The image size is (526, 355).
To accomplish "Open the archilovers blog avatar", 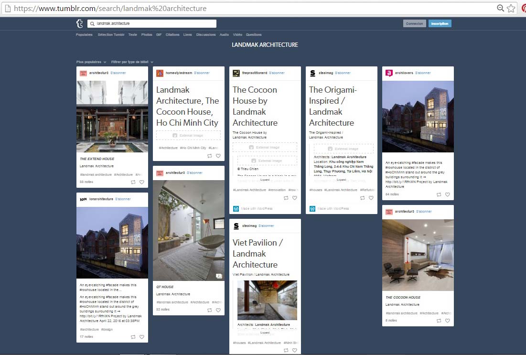I will coord(389,73).
